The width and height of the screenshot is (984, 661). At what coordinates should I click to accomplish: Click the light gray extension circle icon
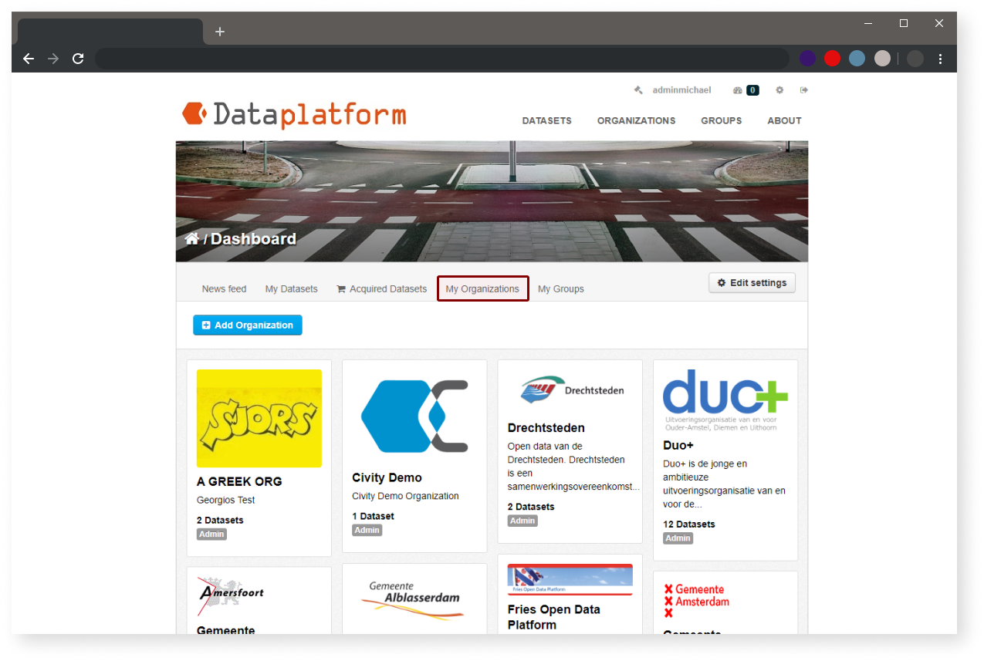coord(882,59)
